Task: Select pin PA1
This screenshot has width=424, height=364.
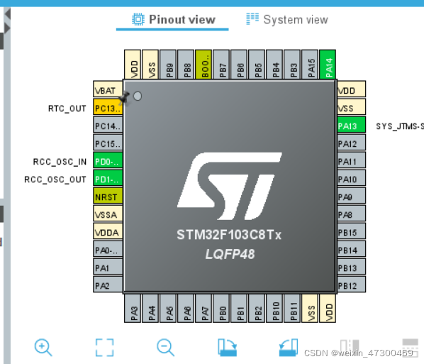Action: tap(108, 266)
